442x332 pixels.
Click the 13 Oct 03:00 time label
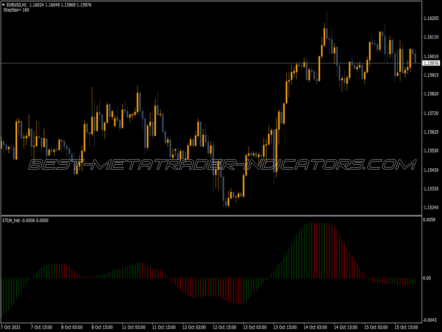pyautogui.click(x=255, y=327)
